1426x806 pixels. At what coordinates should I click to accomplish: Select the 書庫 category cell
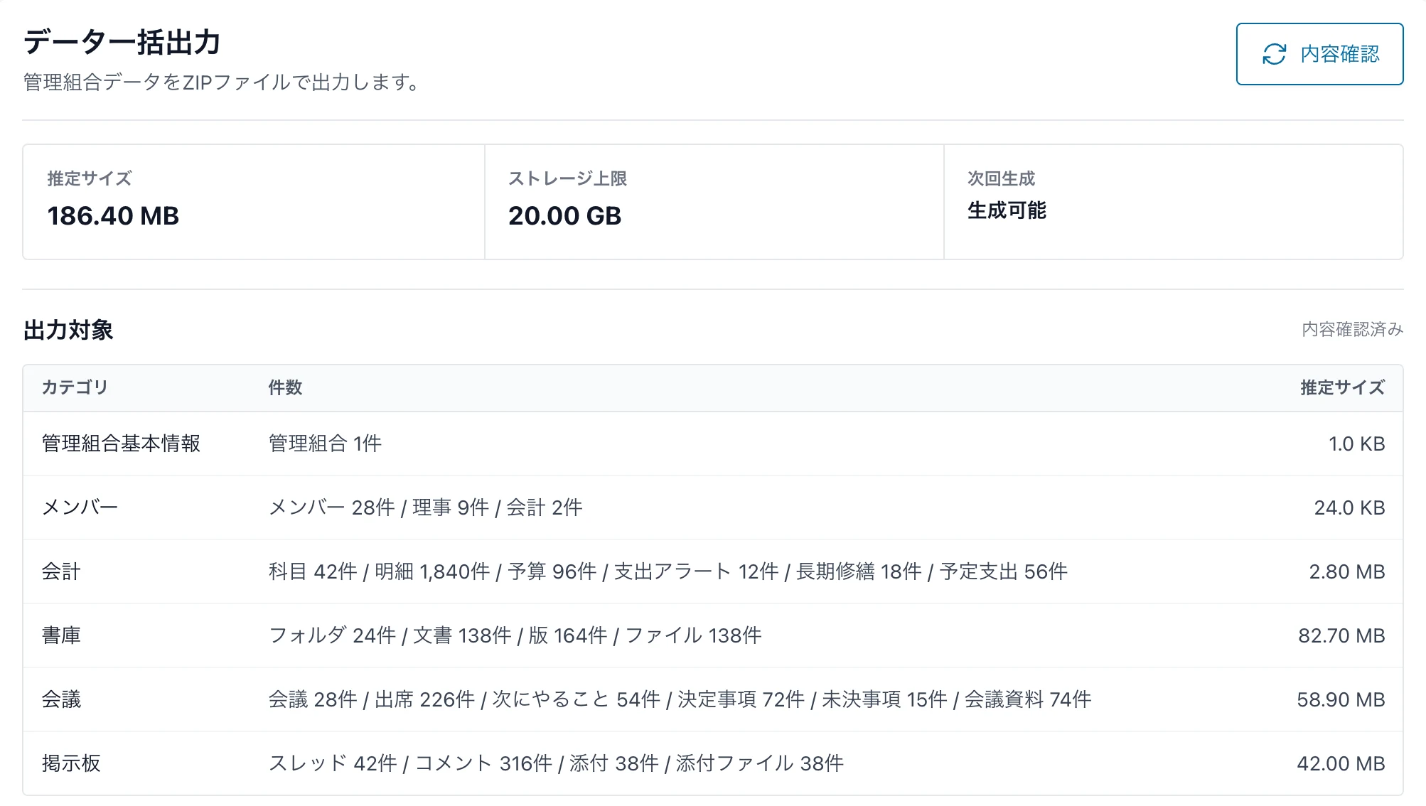61,635
